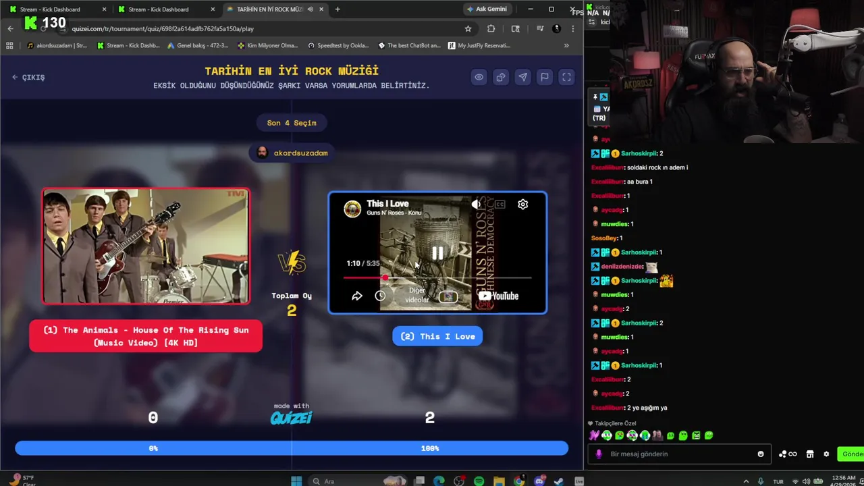Screen dimensions: 864x486
Task: Click the ÇIKIŞ exit link
Action: click(x=28, y=77)
